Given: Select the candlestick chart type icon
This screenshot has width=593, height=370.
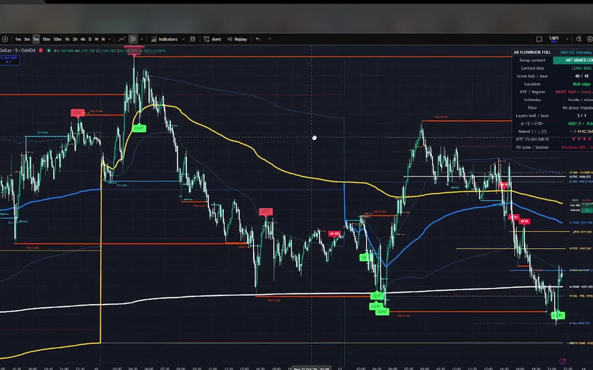Looking at the screenshot, I should tap(133, 39).
